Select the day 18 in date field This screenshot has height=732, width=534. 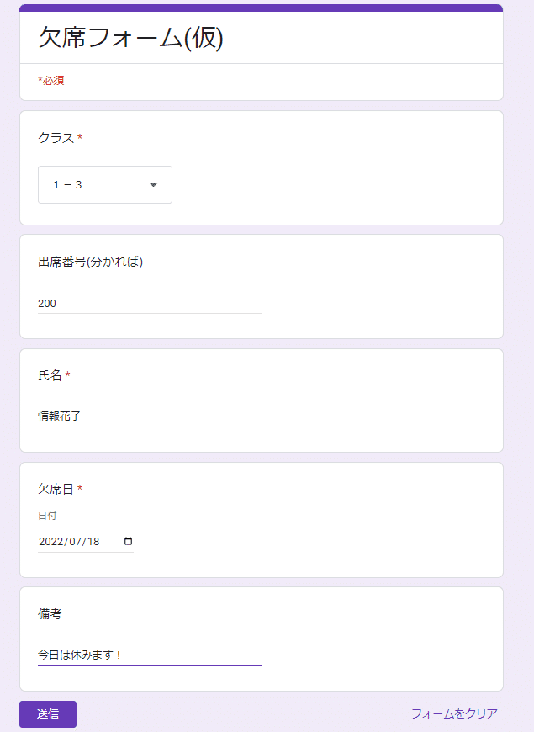click(93, 542)
